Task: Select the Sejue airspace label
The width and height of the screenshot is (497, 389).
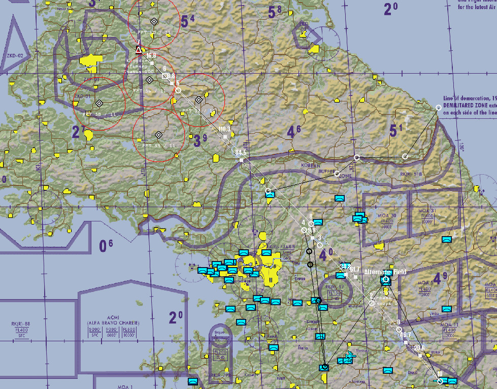Action: click(x=219, y=332)
